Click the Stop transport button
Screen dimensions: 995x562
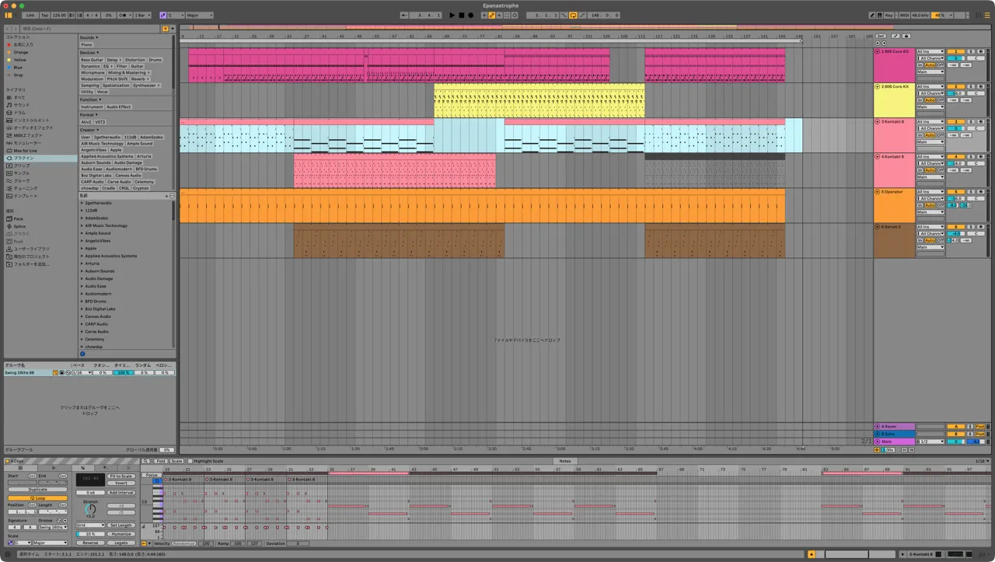461,15
